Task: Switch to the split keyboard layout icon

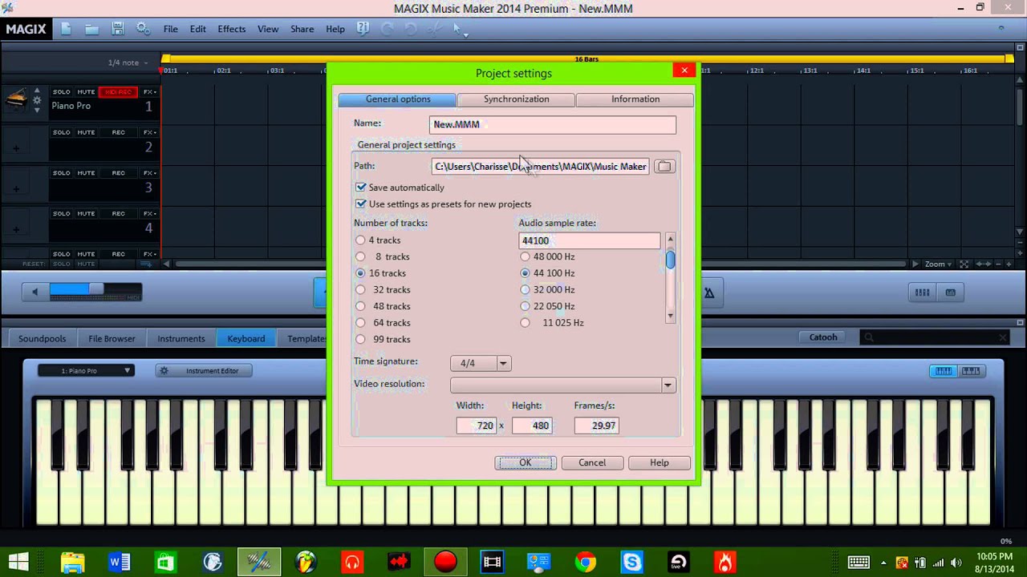Action: pos(971,371)
